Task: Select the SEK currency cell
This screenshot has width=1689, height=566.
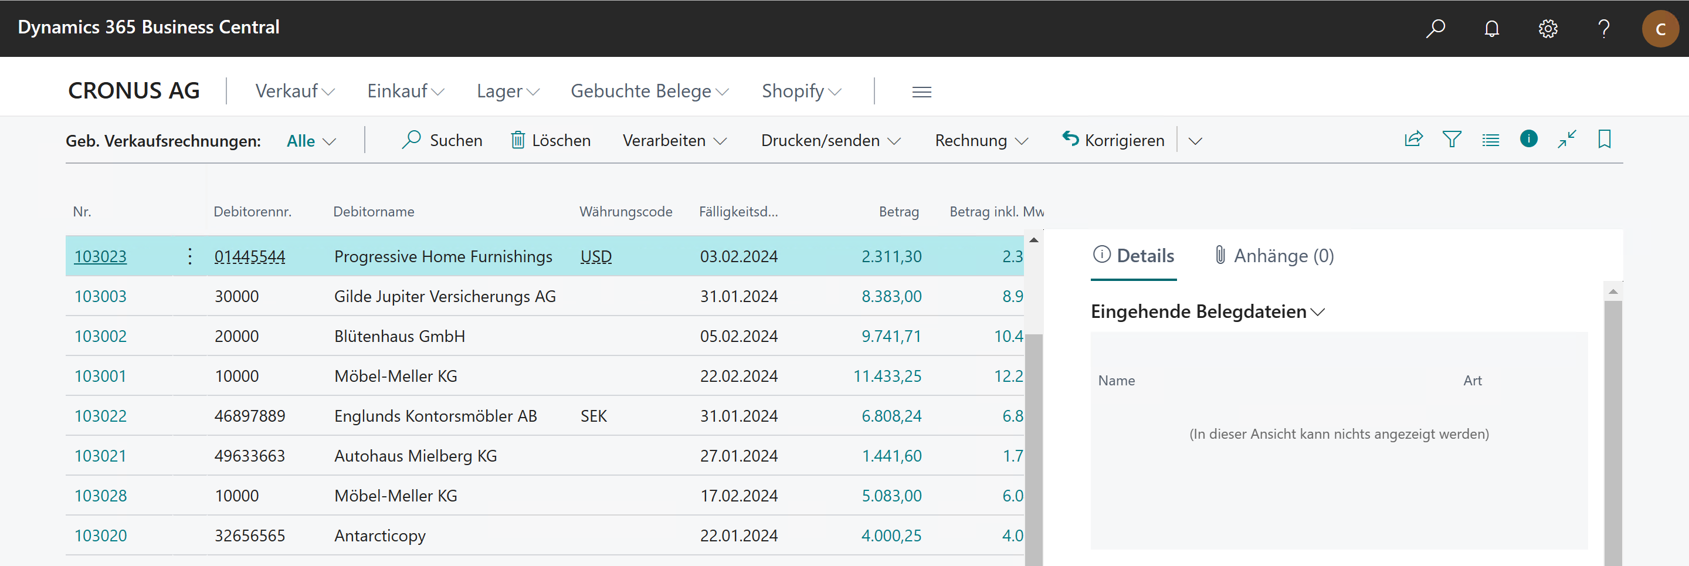Action: tap(593, 416)
